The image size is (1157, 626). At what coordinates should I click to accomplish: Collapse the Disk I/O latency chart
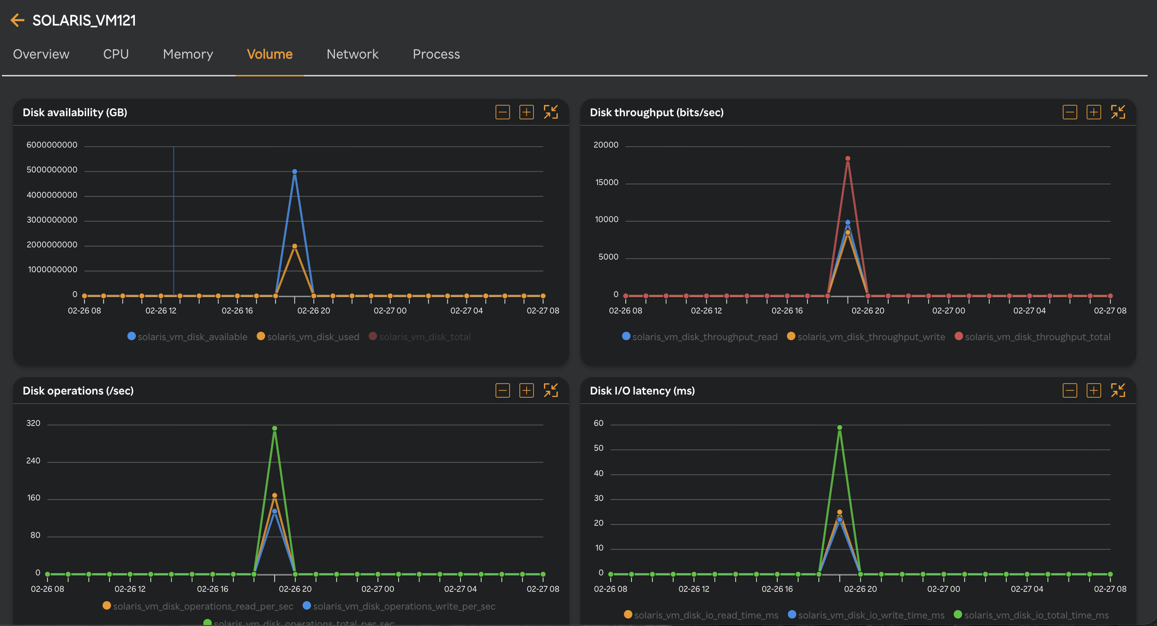click(x=1119, y=390)
